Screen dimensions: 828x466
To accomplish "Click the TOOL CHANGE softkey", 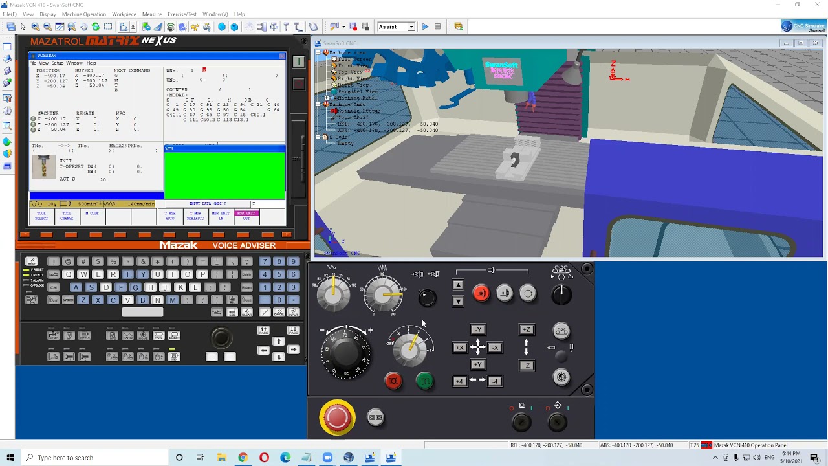I will 67,216.
